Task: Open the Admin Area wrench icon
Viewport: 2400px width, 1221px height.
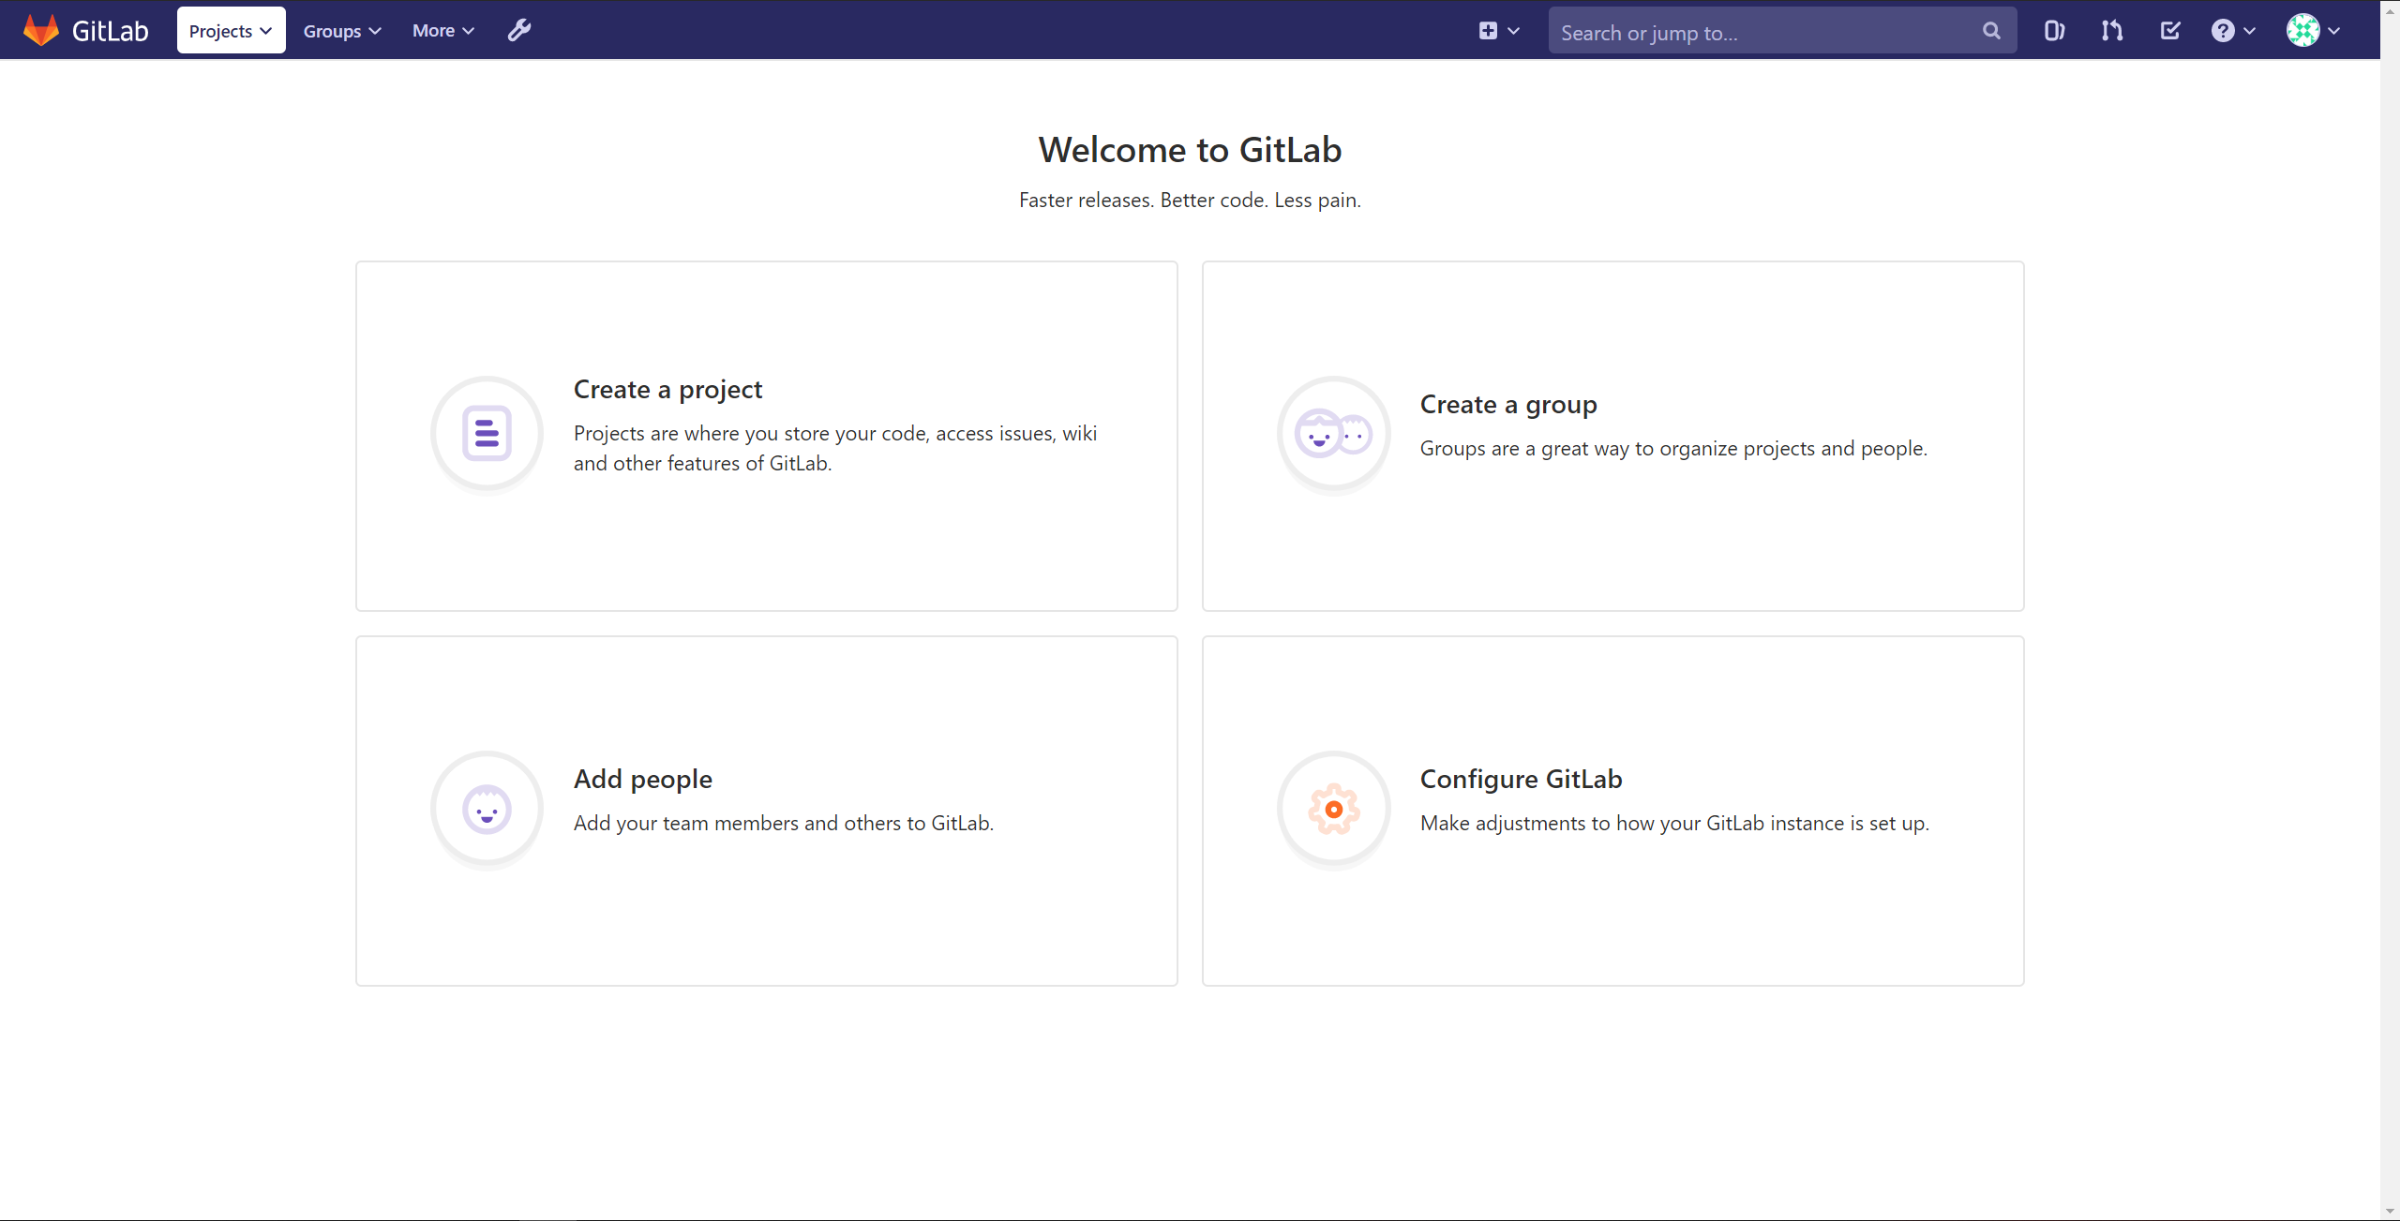Action: coord(519,30)
